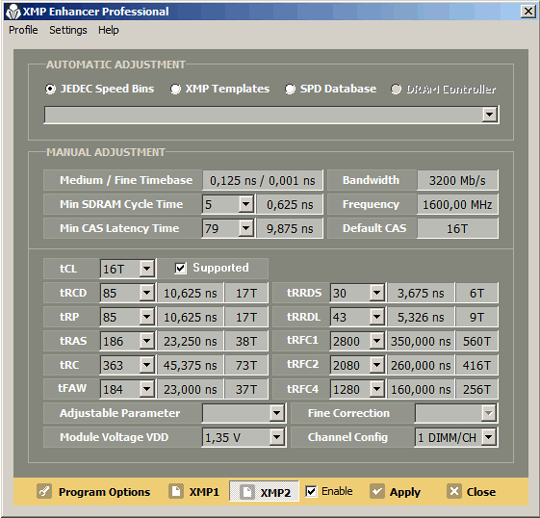Open the tRP value dropdown
This screenshot has height=518, width=540.
coord(146,317)
